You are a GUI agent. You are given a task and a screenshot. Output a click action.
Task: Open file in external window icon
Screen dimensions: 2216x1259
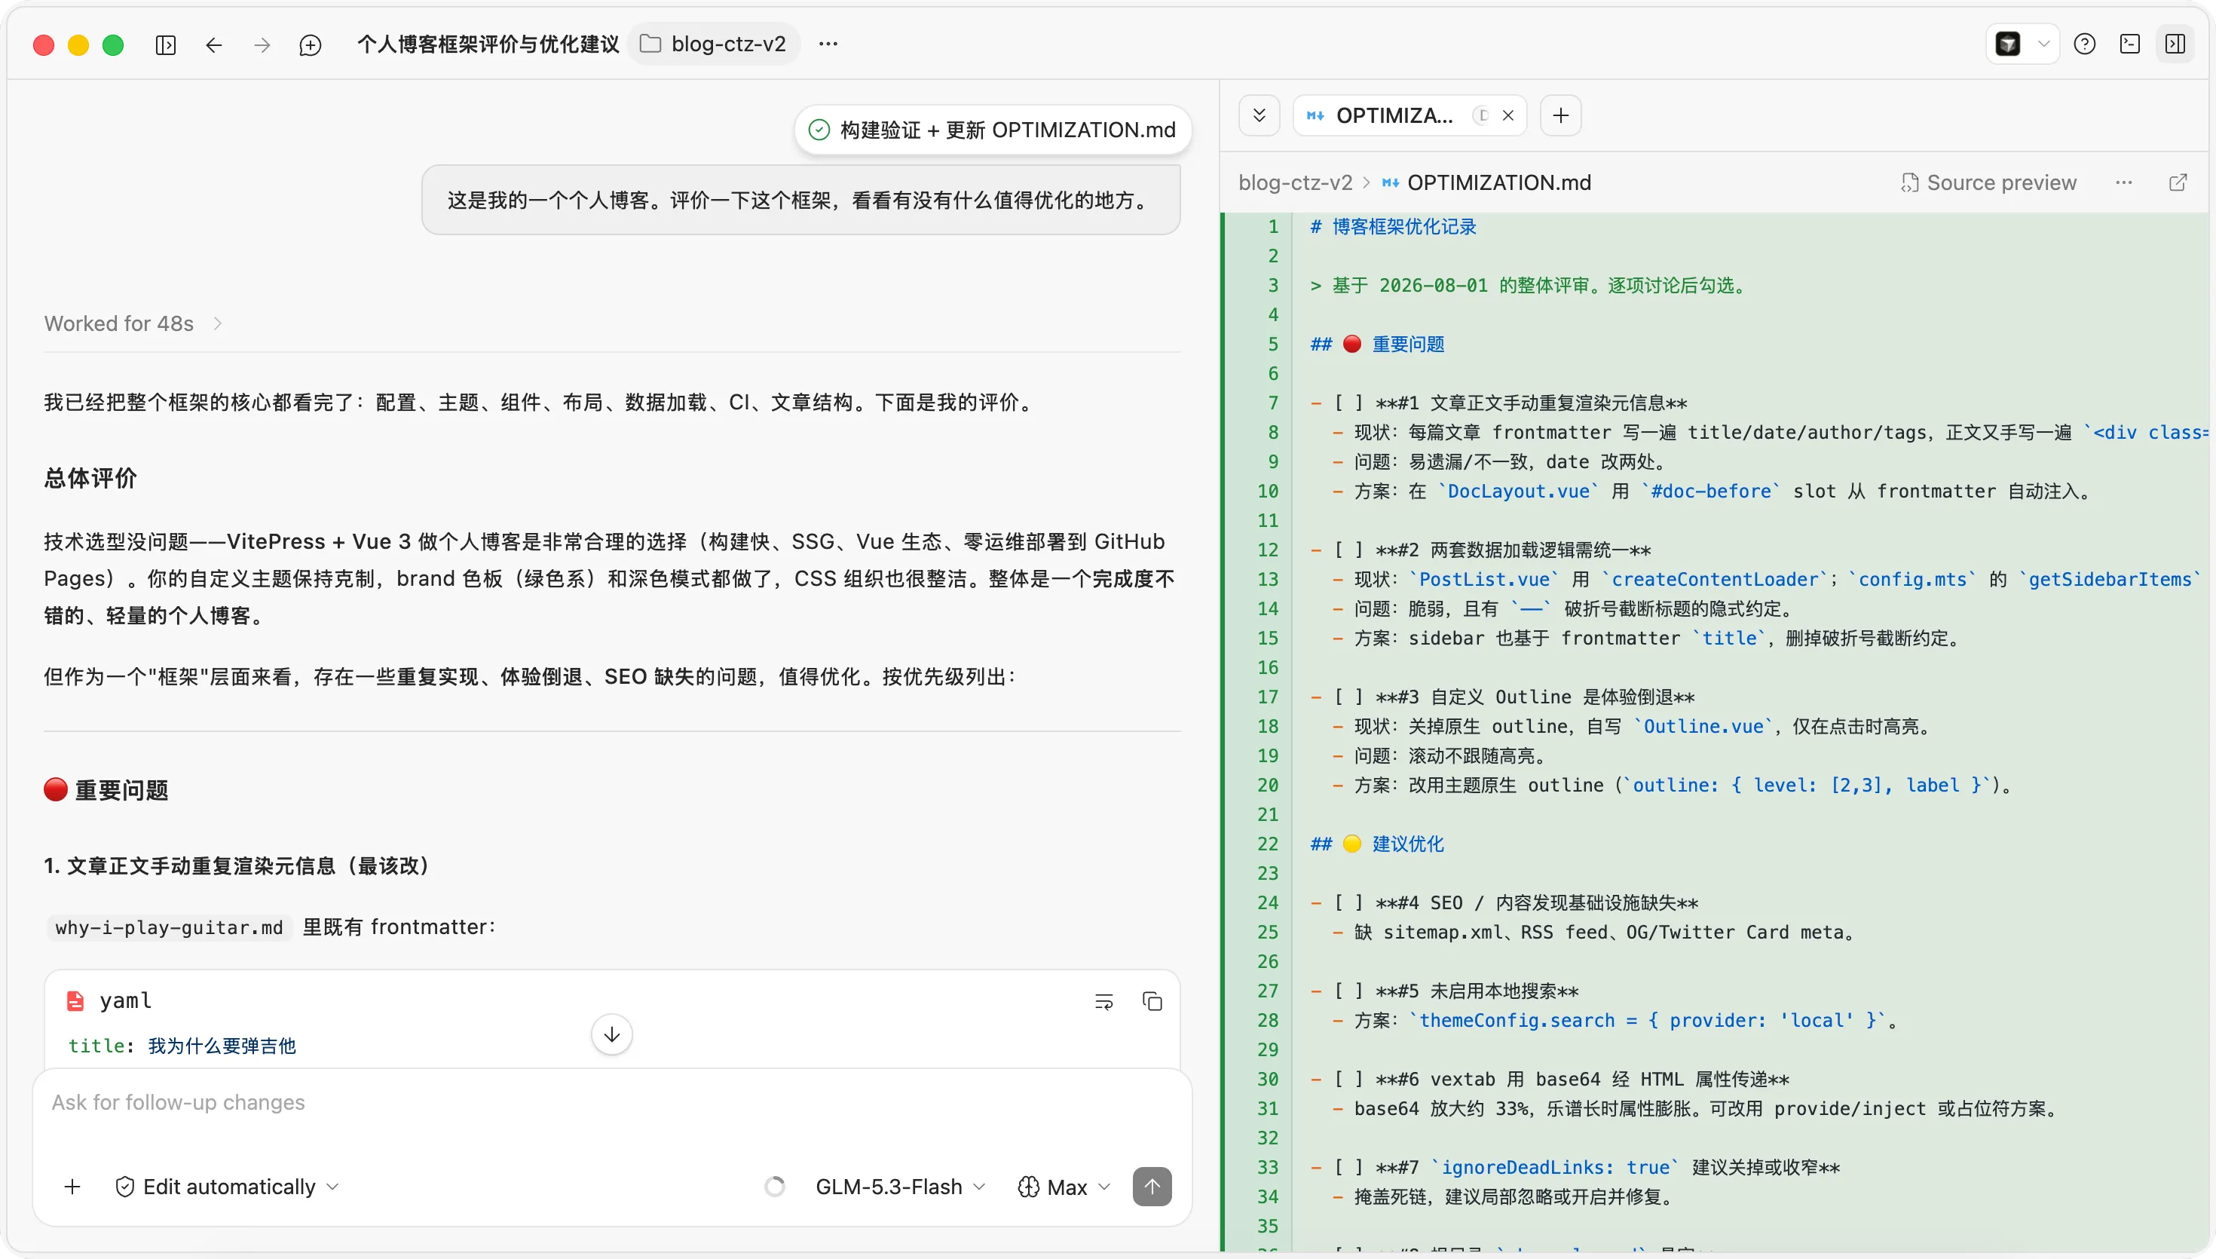click(x=2178, y=182)
